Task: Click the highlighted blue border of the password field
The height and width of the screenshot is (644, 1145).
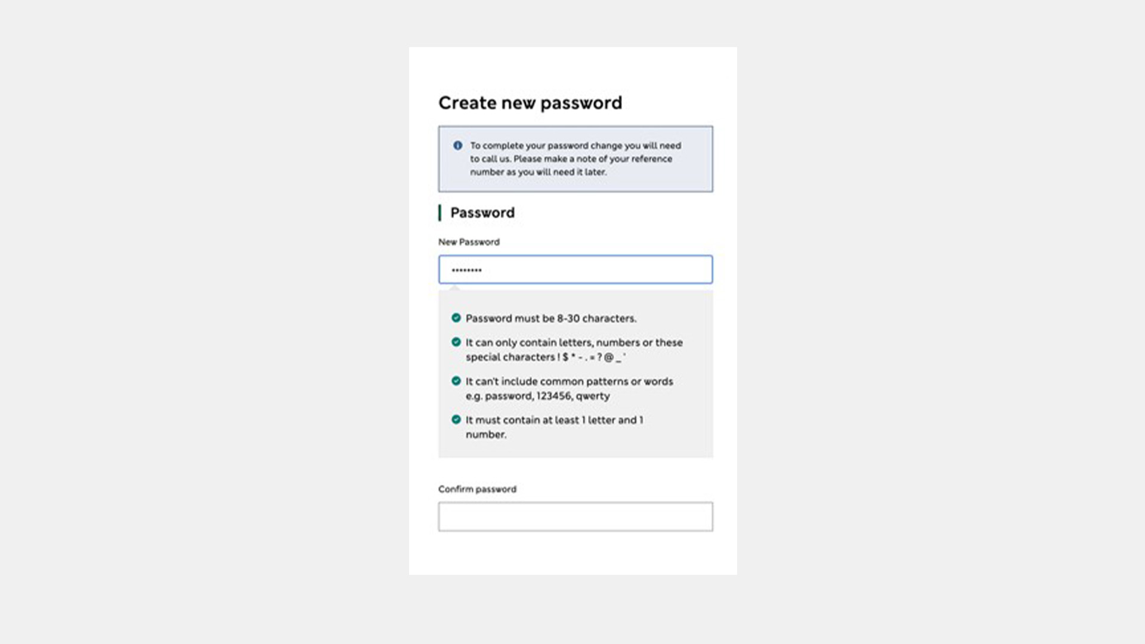Action: (x=575, y=256)
